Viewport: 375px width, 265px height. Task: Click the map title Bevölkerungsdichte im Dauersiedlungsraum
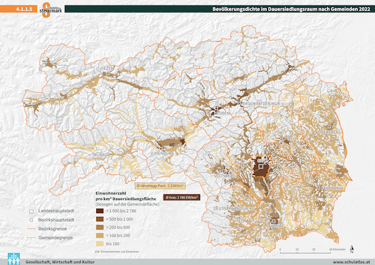291,9
